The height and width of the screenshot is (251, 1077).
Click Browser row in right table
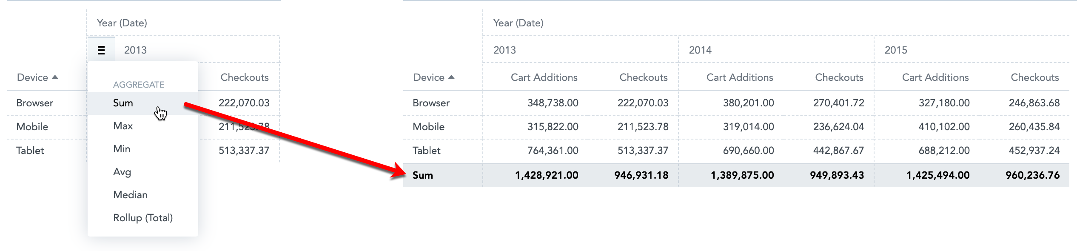pyautogui.click(x=431, y=103)
